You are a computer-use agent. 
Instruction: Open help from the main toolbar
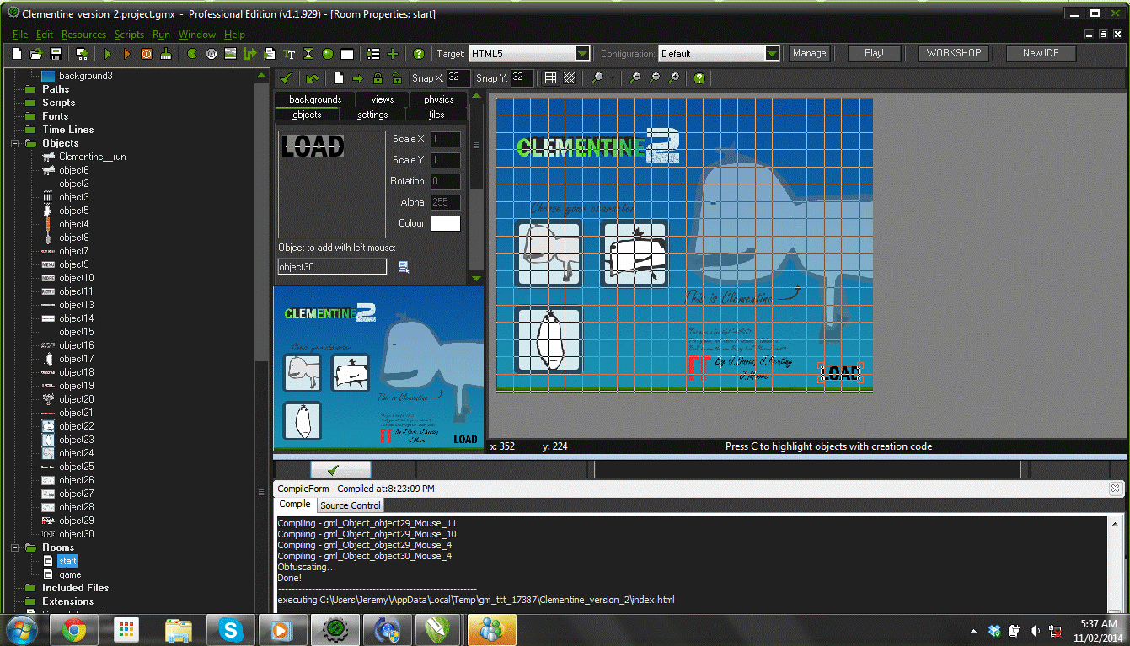point(419,53)
